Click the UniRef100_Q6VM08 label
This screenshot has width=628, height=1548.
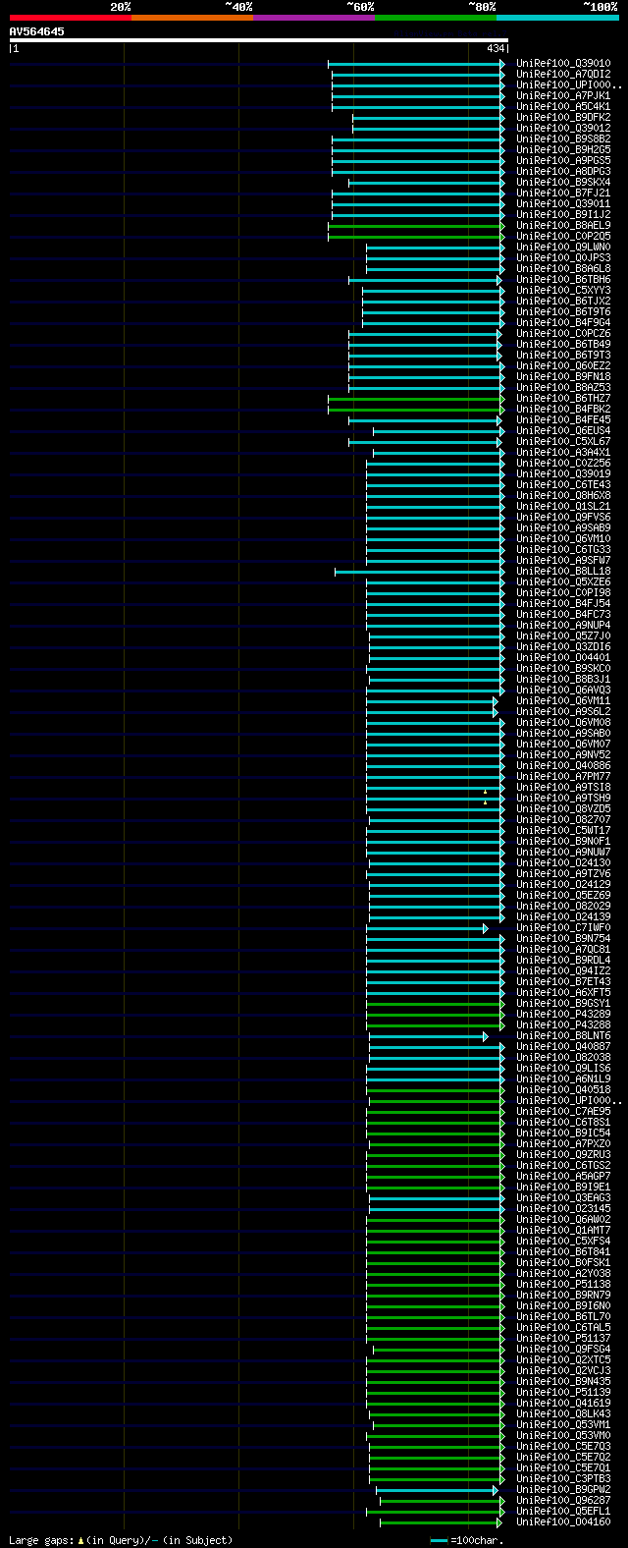tap(563, 723)
